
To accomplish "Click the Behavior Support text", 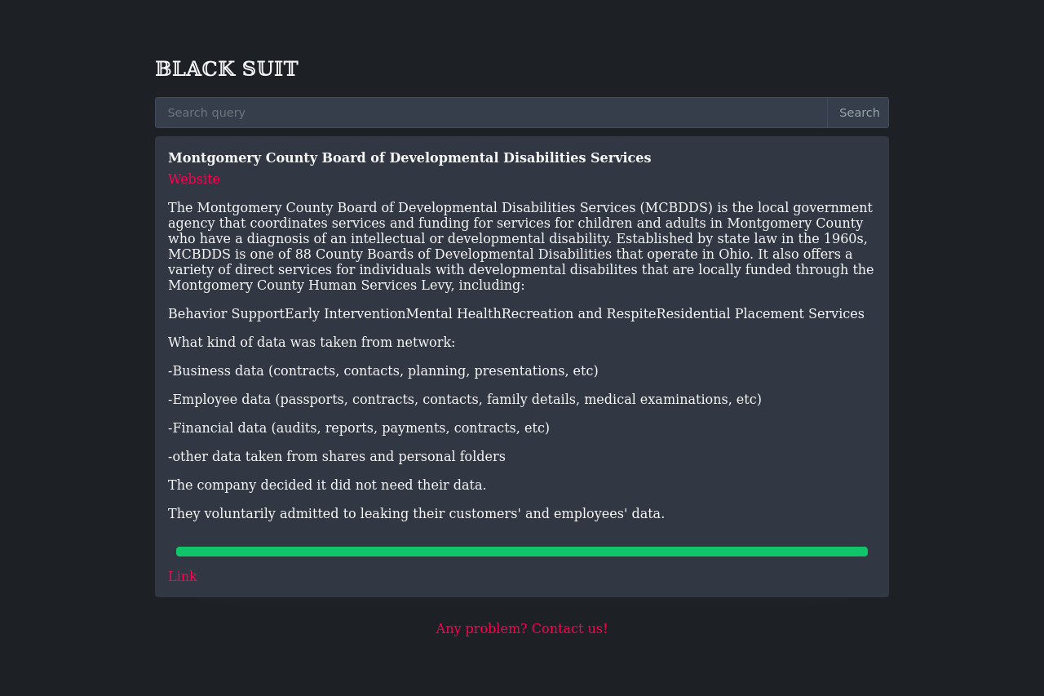I will (x=226, y=314).
